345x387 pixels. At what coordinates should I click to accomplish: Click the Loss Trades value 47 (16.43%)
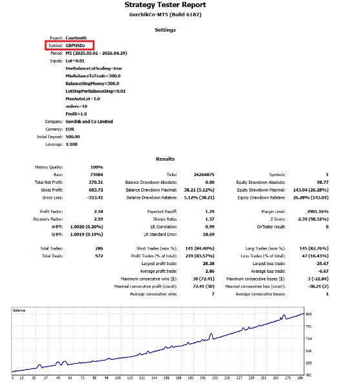[x=315, y=256]
